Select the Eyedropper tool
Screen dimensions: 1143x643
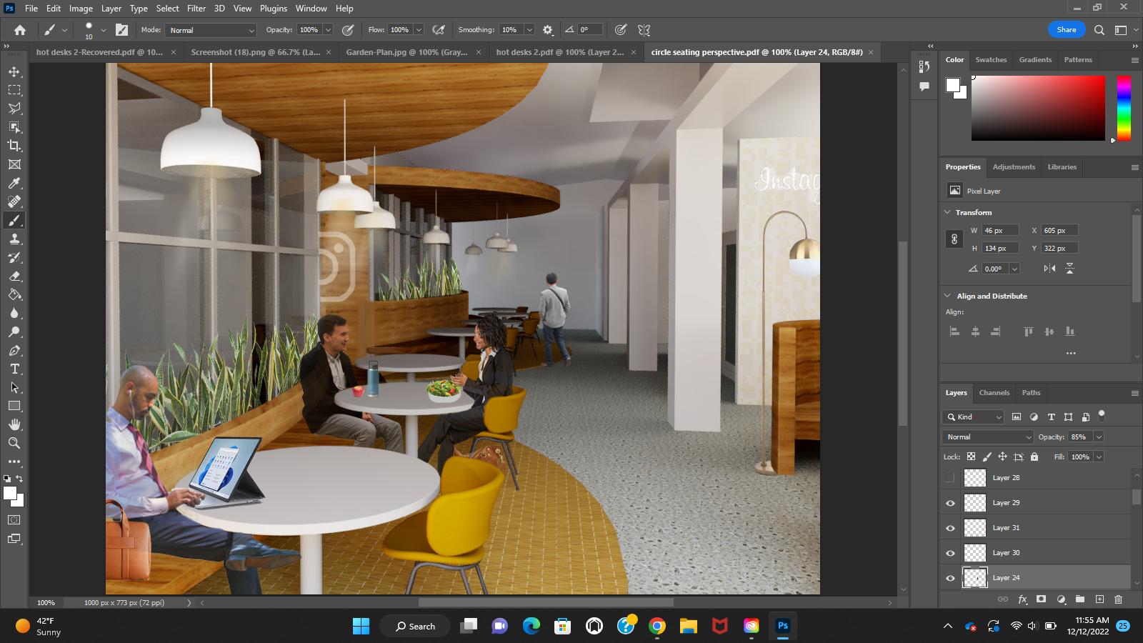14,183
